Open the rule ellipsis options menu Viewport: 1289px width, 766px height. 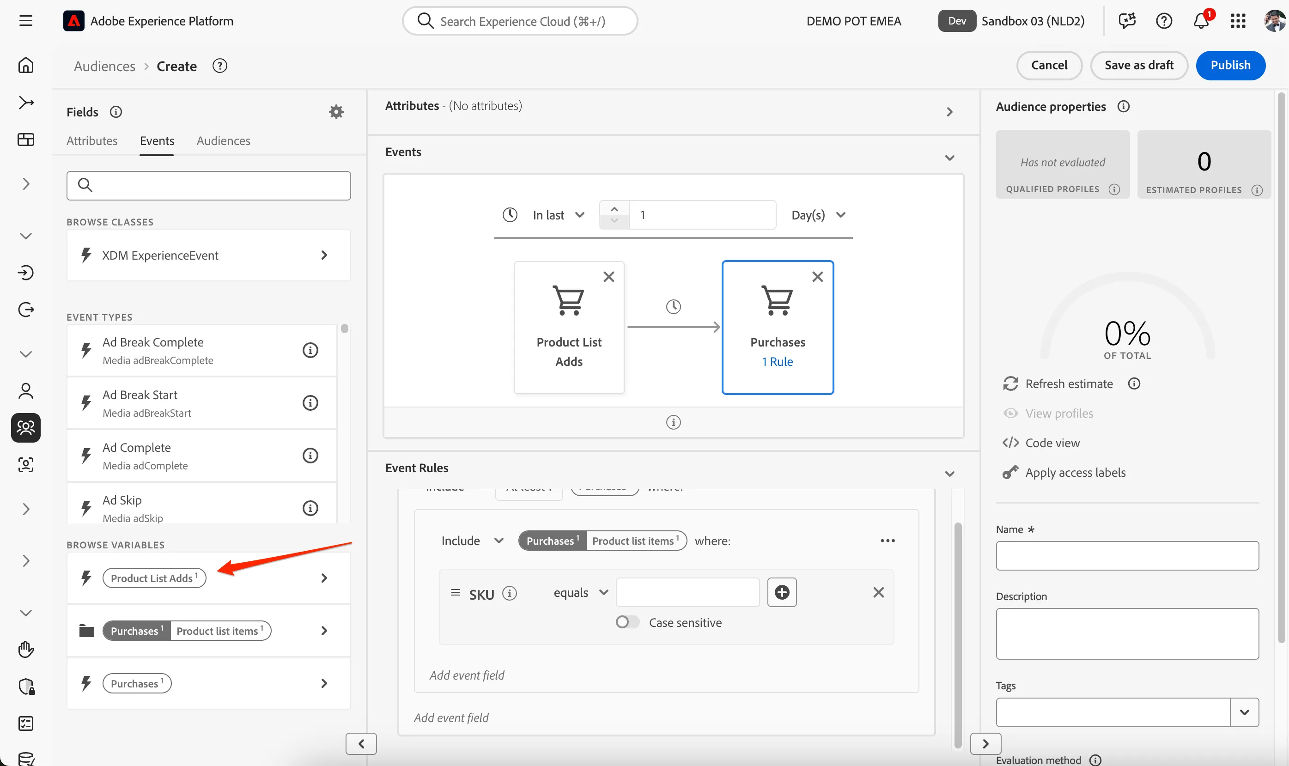888,541
